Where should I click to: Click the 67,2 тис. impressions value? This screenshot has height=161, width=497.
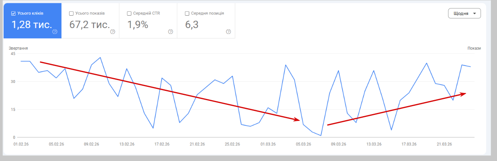coord(90,25)
